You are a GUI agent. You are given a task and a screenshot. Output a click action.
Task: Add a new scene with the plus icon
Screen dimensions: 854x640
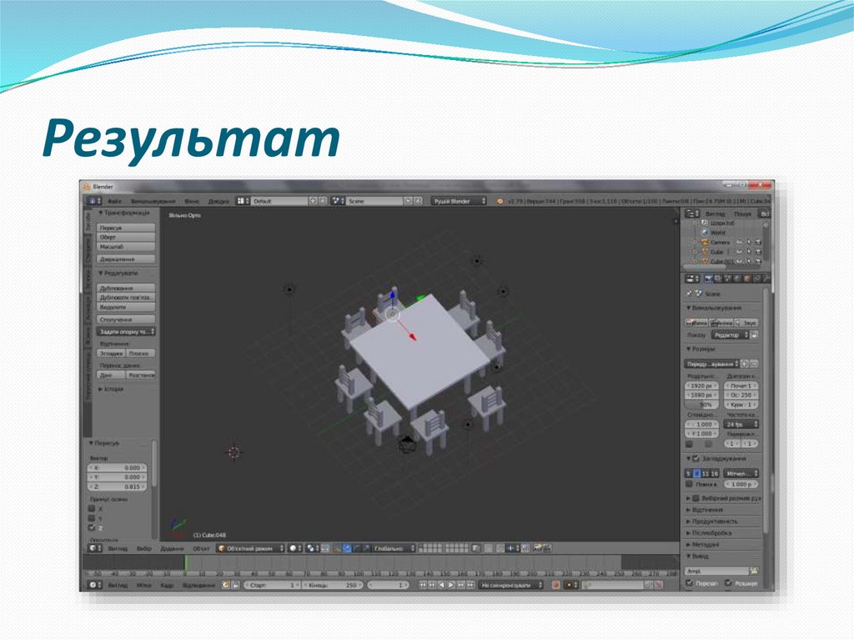pos(408,201)
